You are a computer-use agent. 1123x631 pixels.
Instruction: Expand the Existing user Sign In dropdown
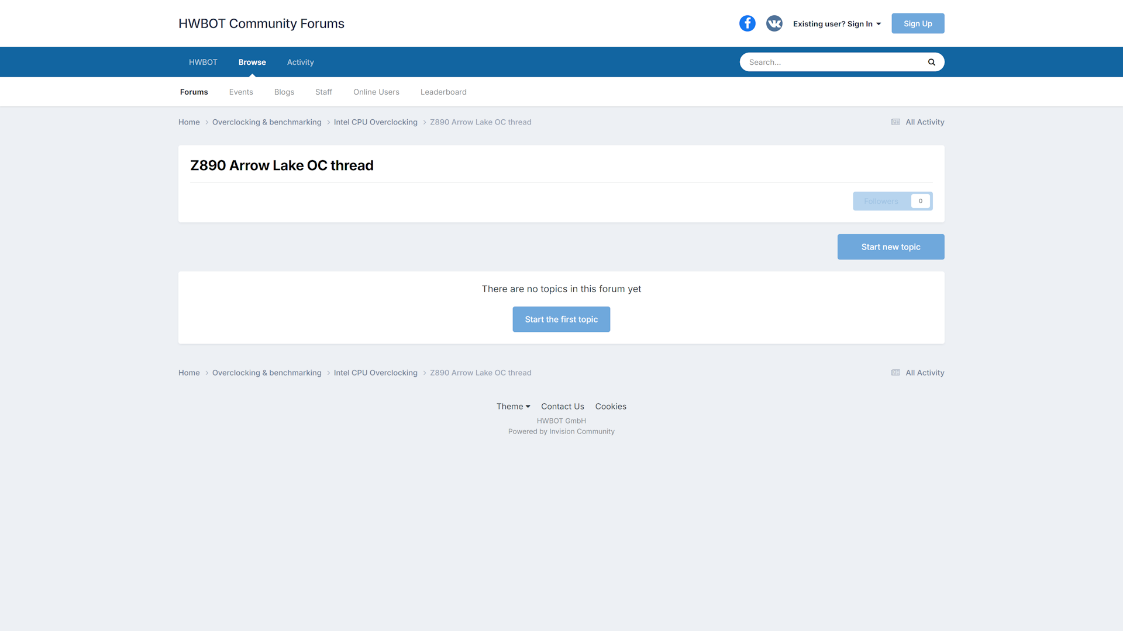(x=836, y=24)
